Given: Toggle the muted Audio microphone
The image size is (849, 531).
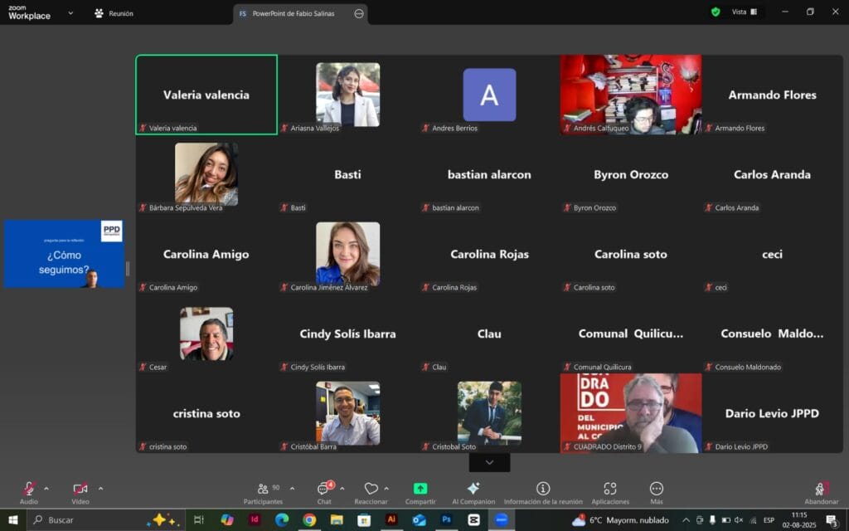Looking at the screenshot, I should [x=29, y=489].
